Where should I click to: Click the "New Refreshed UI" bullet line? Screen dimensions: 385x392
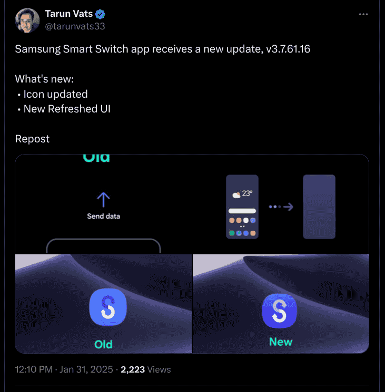67,109
